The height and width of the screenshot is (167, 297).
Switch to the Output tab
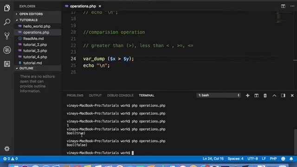point(95,96)
